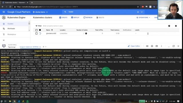Select Clusters in the left sidebar
Screen dimensions: 183x103
click(x=10, y=24)
